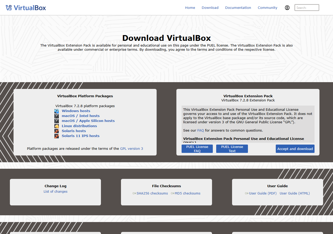Open the Documentation menu

tap(238, 8)
